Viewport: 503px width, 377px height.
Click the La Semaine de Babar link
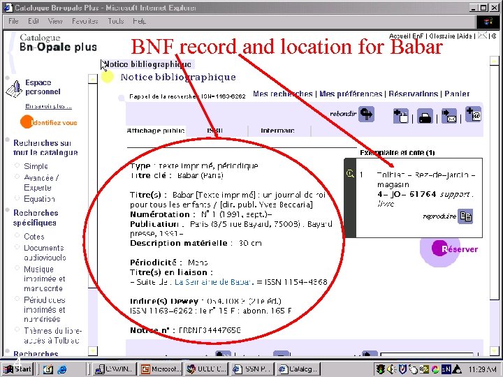(x=212, y=282)
